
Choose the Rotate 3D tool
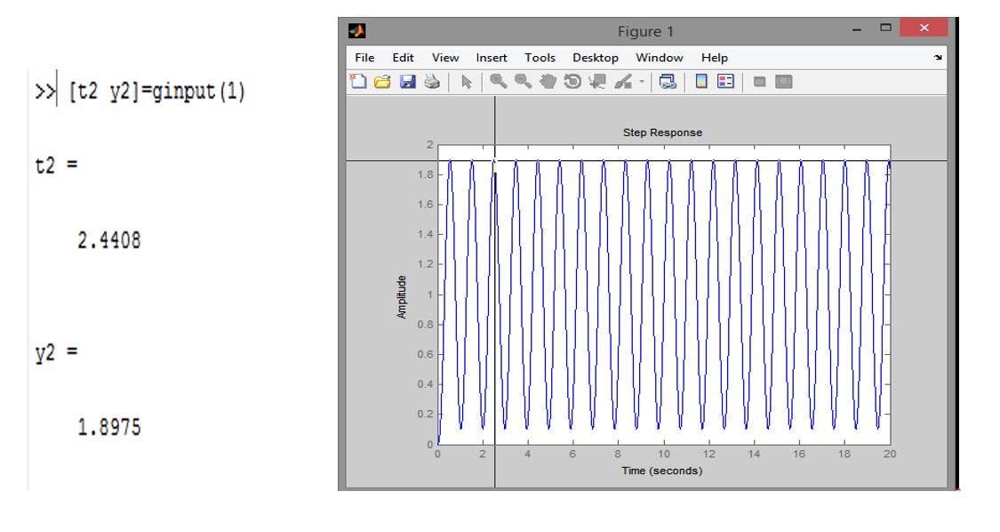[x=572, y=81]
